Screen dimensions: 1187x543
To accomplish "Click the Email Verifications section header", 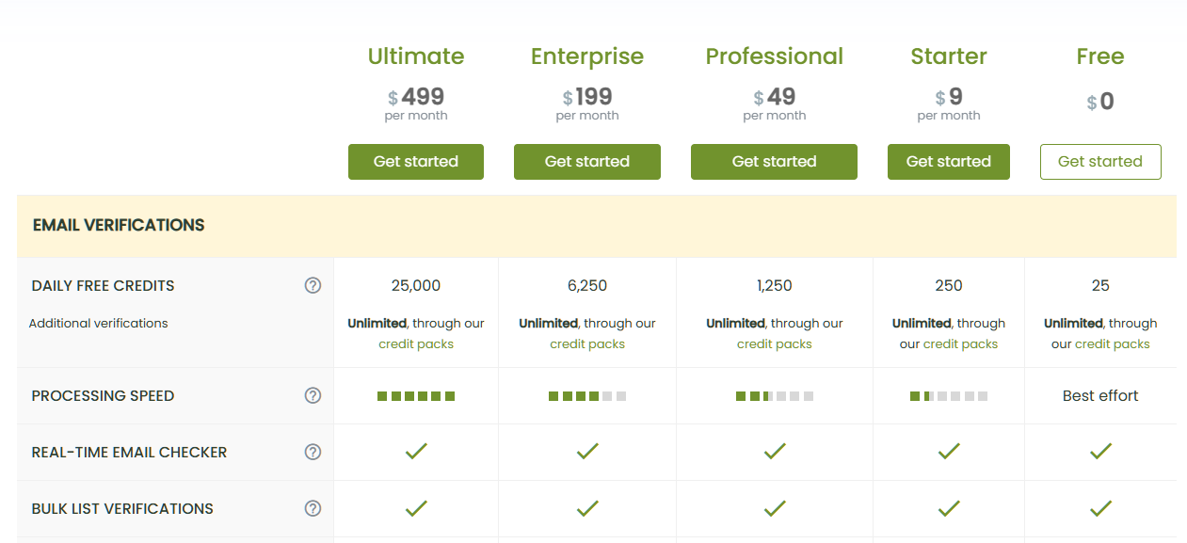I will point(119,226).
